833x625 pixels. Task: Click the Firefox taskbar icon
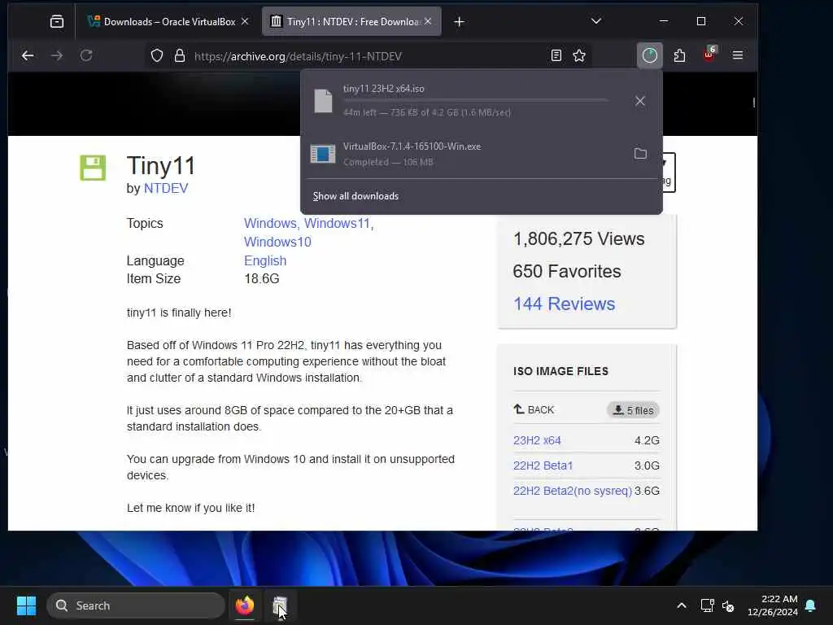[244, 605]
